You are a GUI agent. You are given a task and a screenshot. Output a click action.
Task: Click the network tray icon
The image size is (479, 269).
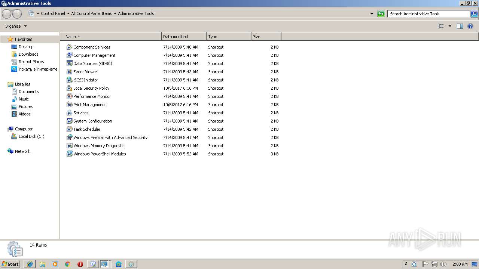(434, 264)
